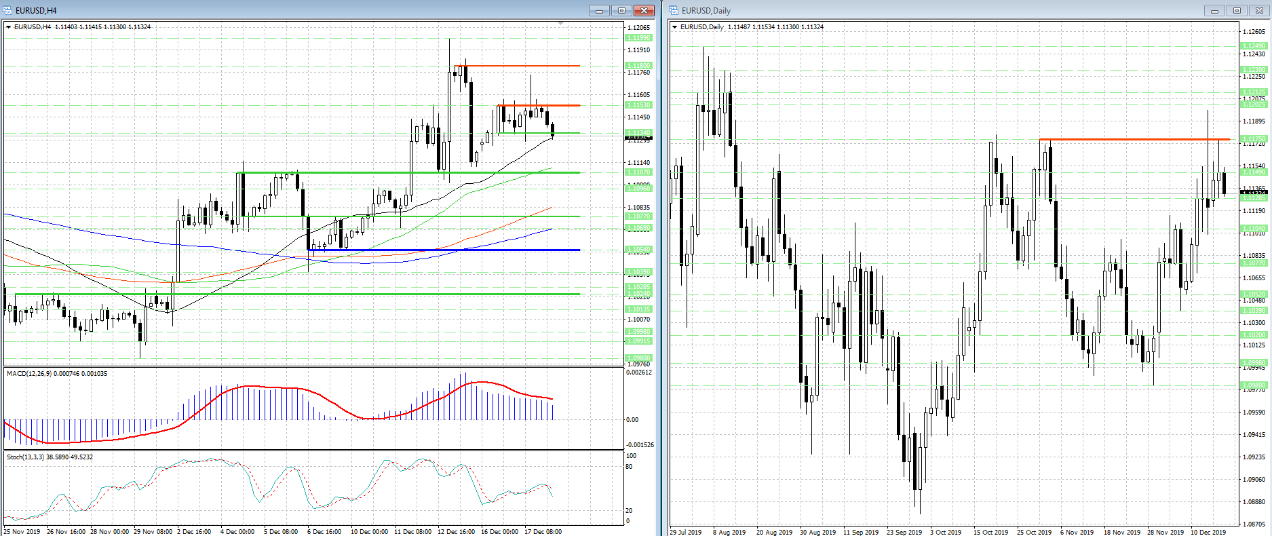Close the EURUSD,Daily chart window
Screen dimensions: 1272x536
click(x=1258, y=10)
